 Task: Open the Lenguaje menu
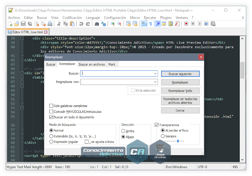tap(93, 18)
